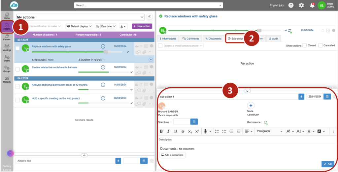The width and height of the screenshot is (338, 172).
Task: Click the New action button
Action: point(142,26)
